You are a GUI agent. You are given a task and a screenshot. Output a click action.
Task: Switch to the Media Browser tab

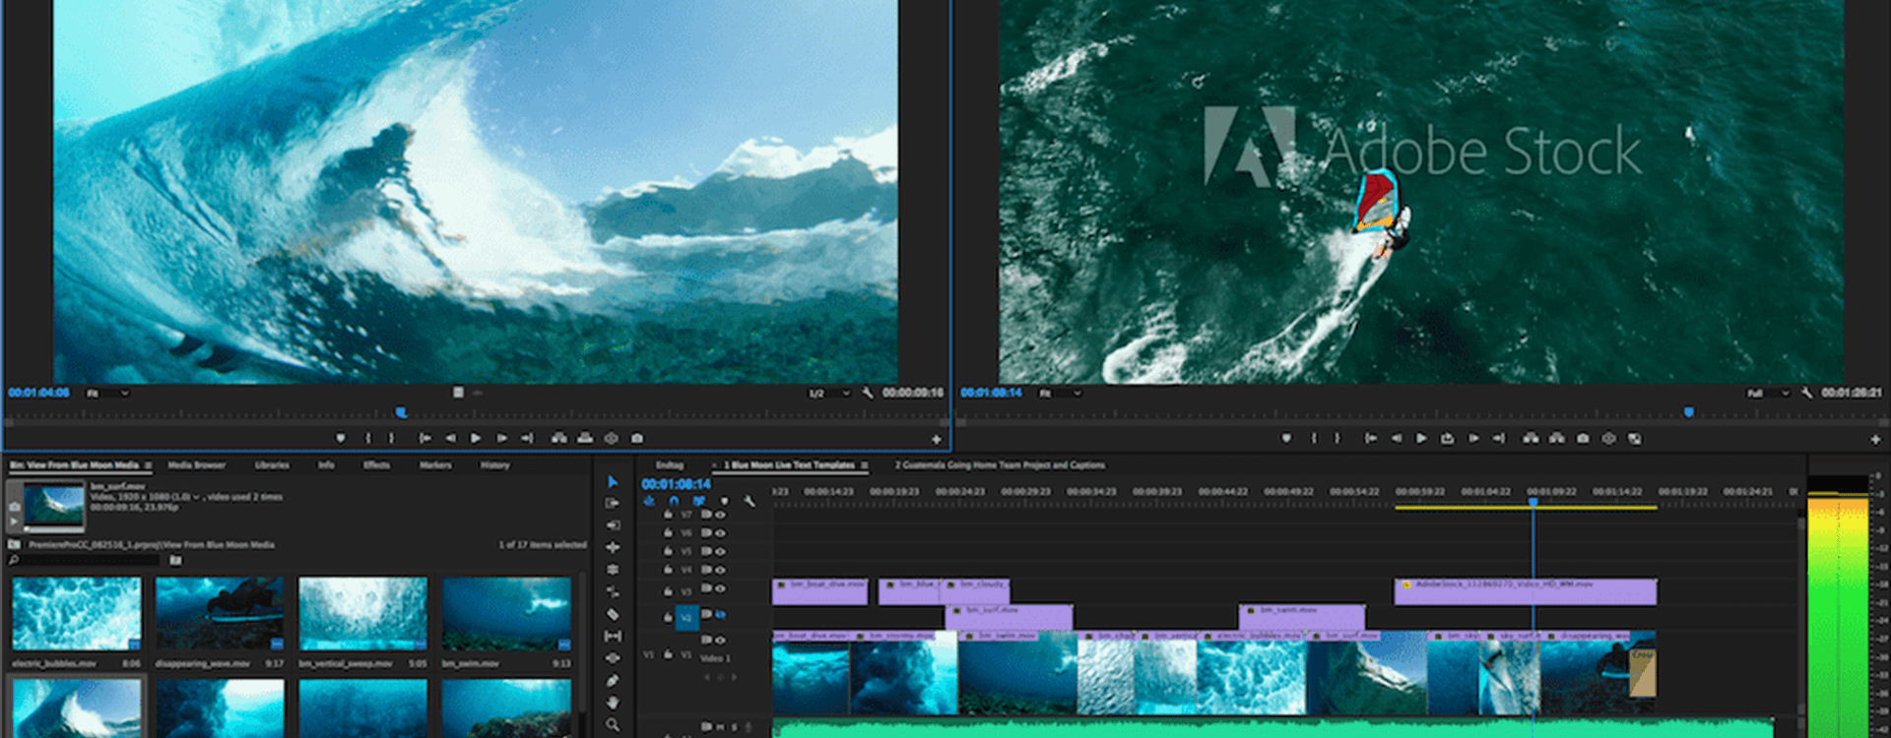(x=196, y=464)
